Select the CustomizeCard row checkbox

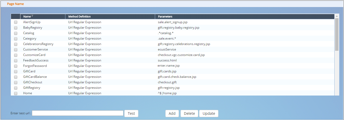point(16,55)
